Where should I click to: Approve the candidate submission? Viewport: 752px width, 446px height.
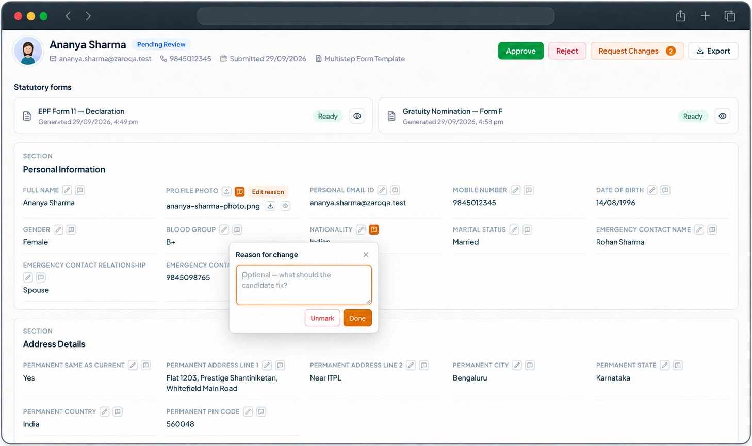[x=521, y=51]
